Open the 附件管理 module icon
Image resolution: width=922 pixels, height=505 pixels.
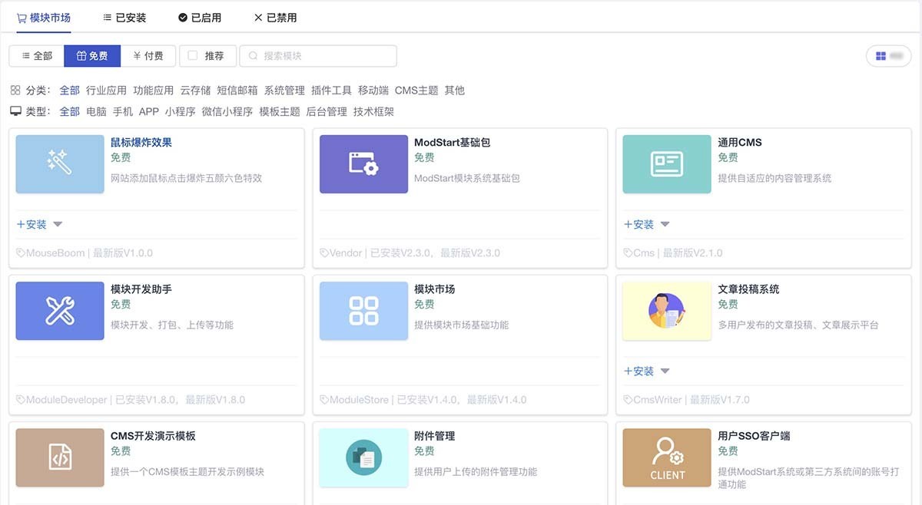point(363,457)
